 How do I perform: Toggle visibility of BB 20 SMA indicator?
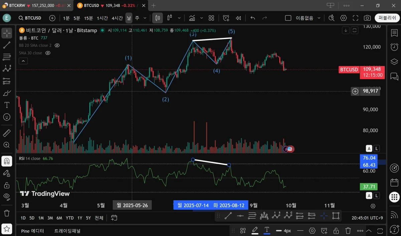click(57, 45)
